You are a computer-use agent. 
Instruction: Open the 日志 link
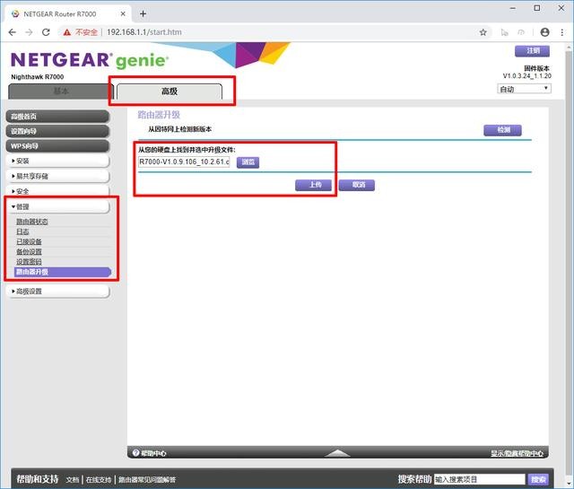click(22, 231)
